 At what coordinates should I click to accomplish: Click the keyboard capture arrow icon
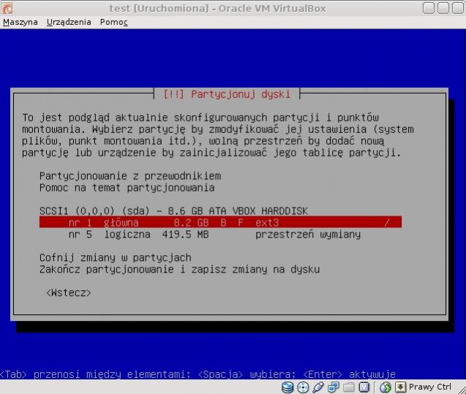point(400,387)
